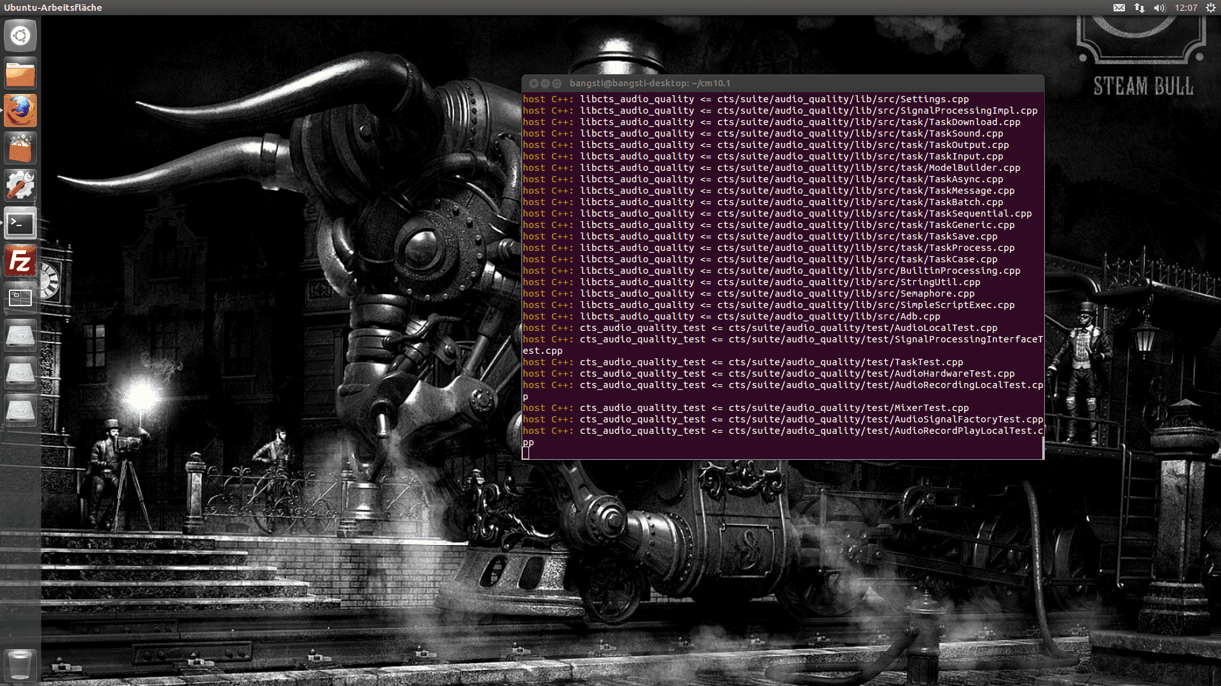This screenshot has height=686, width=1221.
Task: Click the TaskProcess.cpp output line
Action: pyautogui.click(x=768, y=248)
